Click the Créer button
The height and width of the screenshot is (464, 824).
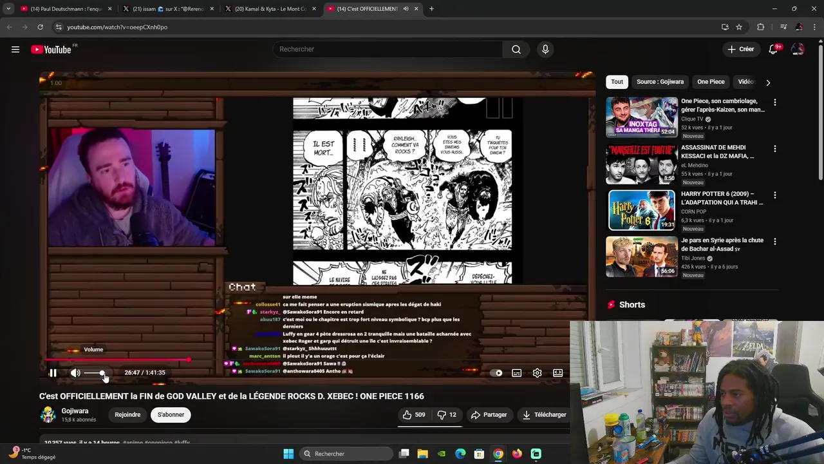pyautogui.click(x=740, y=50)
